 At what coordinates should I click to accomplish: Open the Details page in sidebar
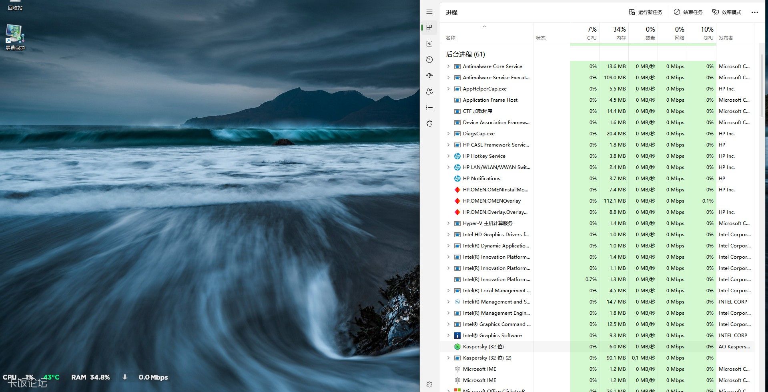429,108
